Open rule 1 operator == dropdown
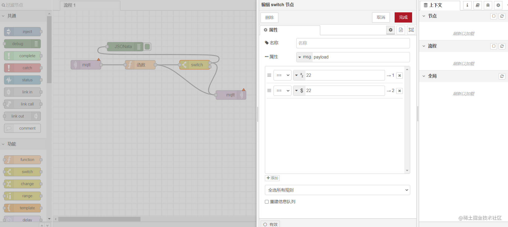Image resolution: width=508 pixels, height=227 pixels. point(282,75)
